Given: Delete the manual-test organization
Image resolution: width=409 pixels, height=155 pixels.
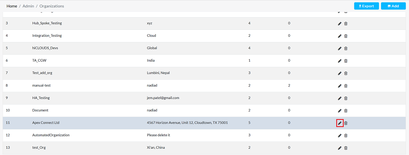Looking at the screenshot, I should [346, 86].
